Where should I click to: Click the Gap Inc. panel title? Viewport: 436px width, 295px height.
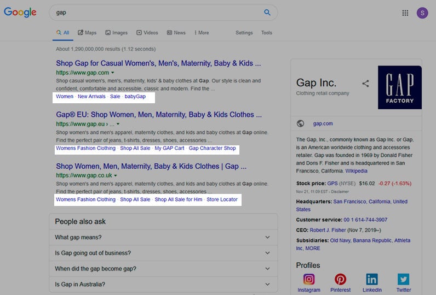coord(316,82)
